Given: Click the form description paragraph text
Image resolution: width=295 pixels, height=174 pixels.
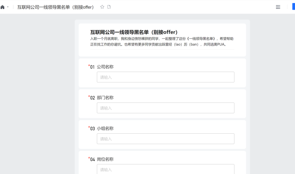Looking at the screenshot, I should point(162,42).
